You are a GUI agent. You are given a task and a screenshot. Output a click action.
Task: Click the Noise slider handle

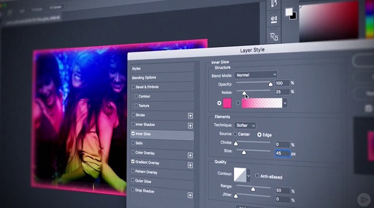pos(244,93)
